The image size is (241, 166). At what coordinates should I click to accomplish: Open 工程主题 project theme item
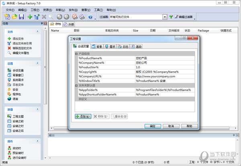16,116
